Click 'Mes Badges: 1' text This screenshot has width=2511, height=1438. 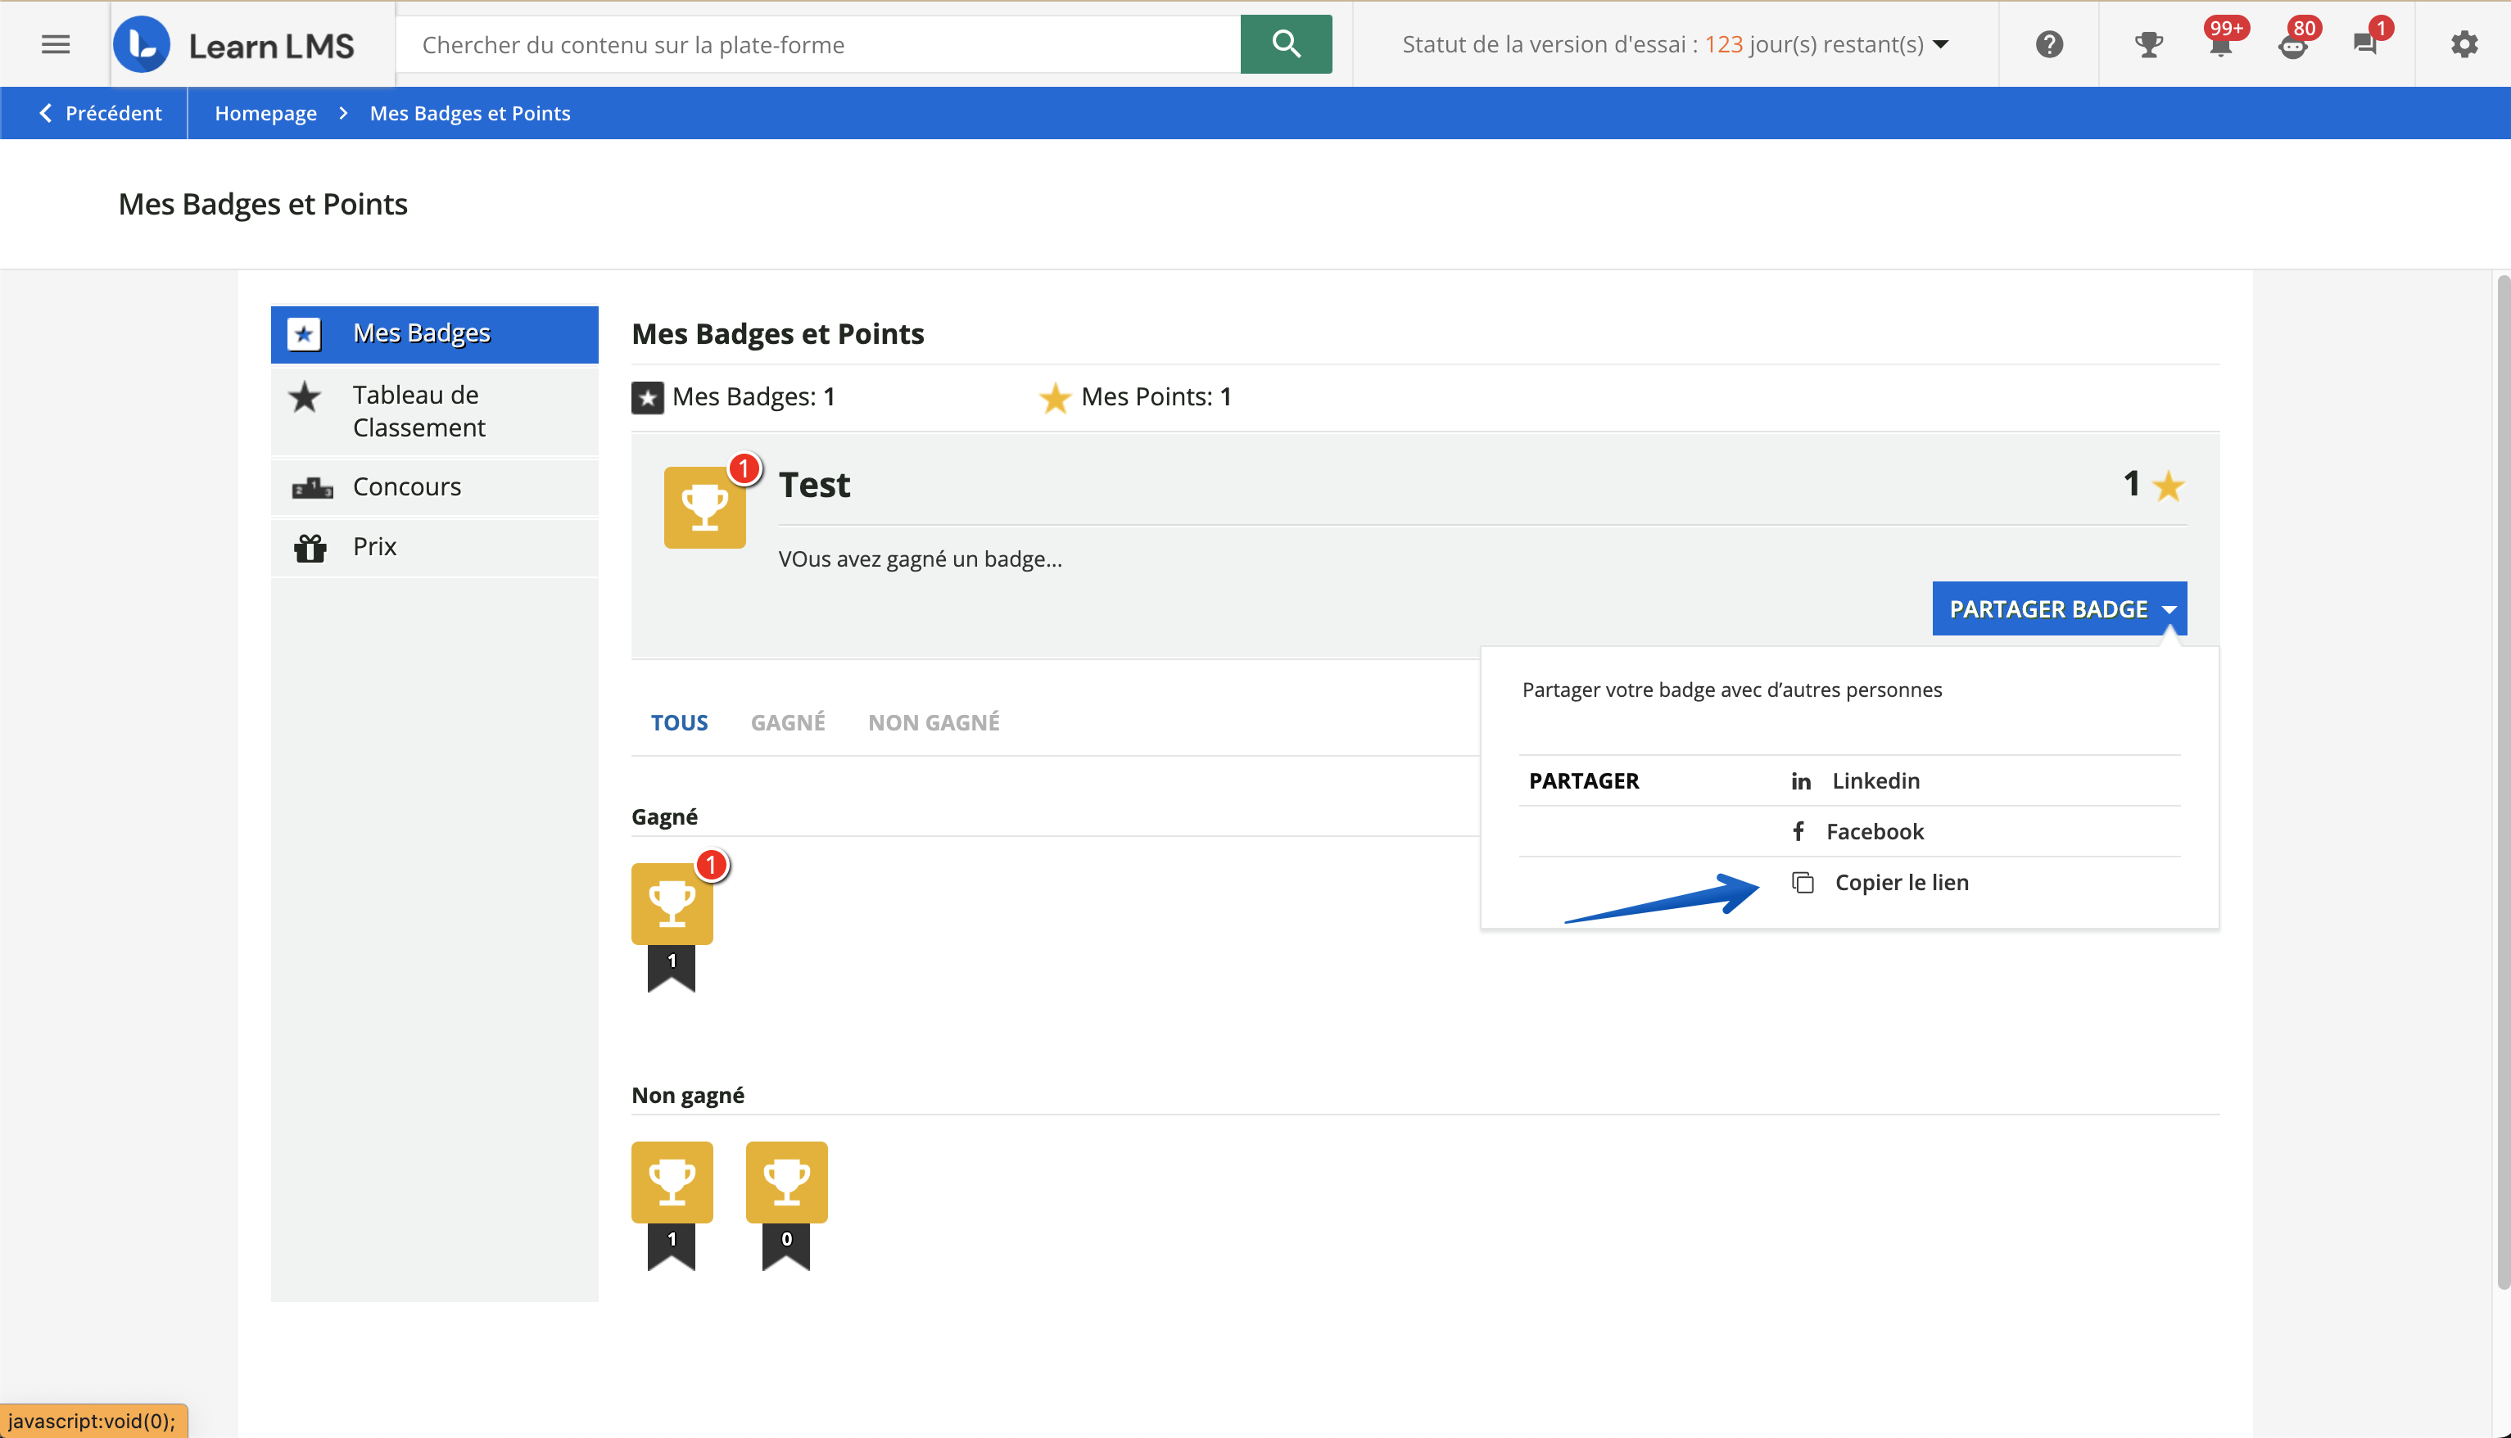753,397
